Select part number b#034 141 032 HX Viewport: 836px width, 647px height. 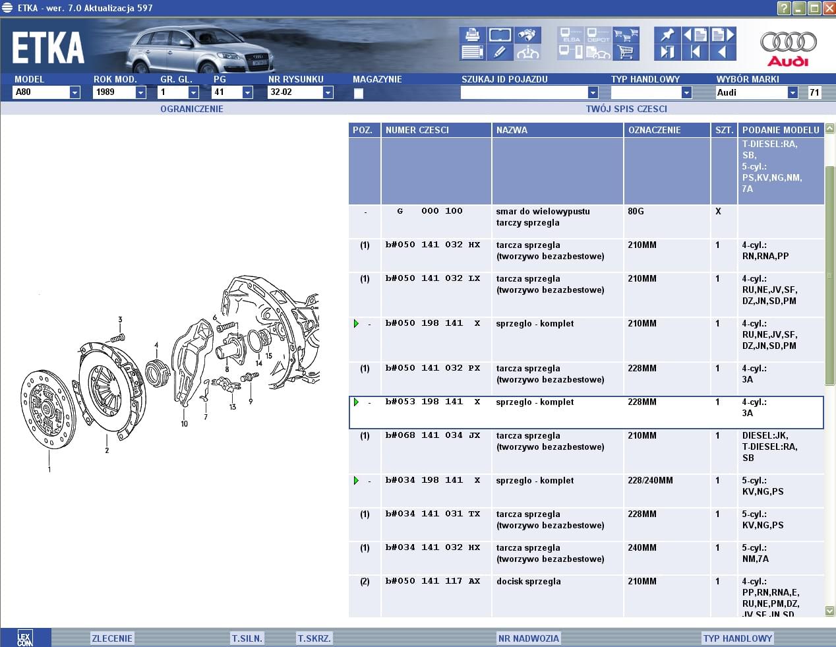click(x=433, y=547)
